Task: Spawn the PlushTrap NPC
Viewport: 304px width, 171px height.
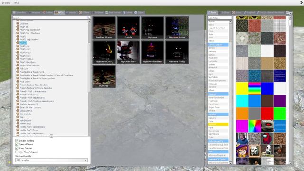Action: [104, 76]
